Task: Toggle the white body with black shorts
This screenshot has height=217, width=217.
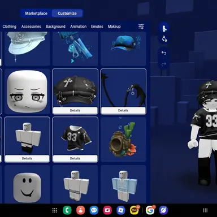Action: (x=27, y=136)
